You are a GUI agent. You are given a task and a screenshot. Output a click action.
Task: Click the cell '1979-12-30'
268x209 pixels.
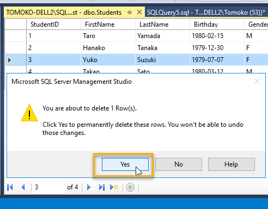pos(217,48)
